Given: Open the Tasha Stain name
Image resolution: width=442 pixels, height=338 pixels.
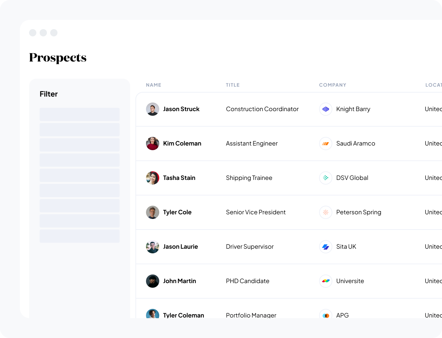Looking at the screenshot, I should point(179,178).
